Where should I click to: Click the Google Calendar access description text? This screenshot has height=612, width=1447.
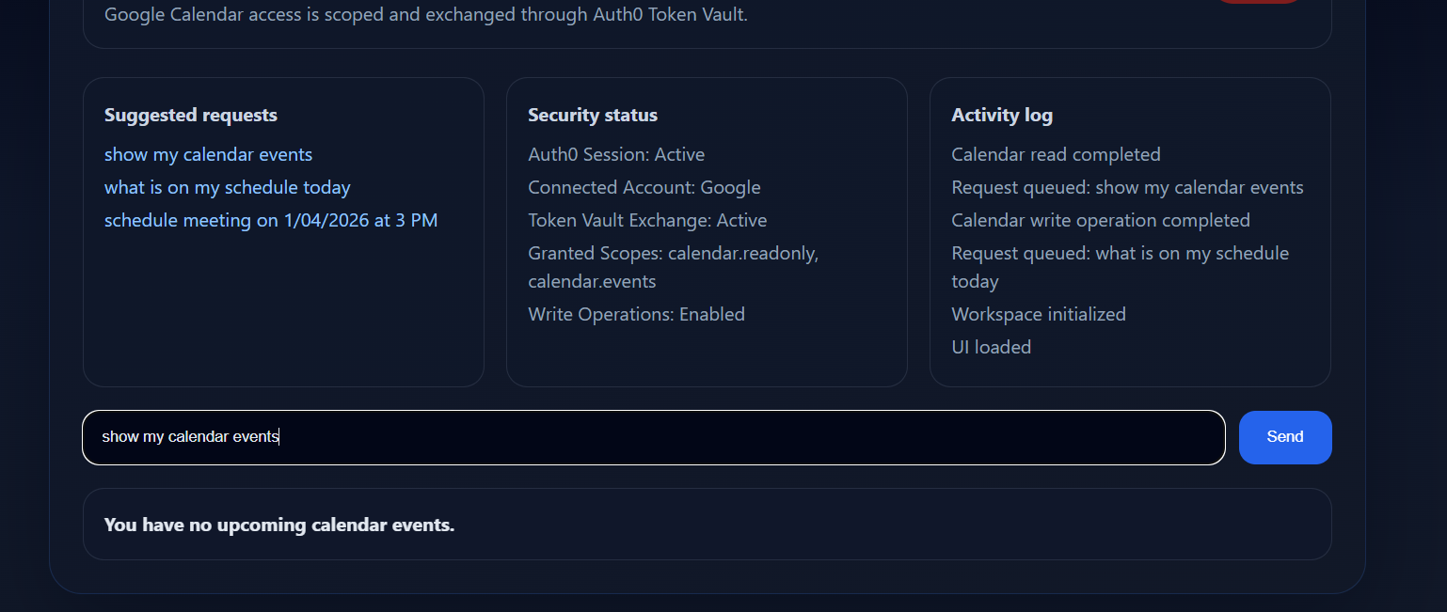426,14
